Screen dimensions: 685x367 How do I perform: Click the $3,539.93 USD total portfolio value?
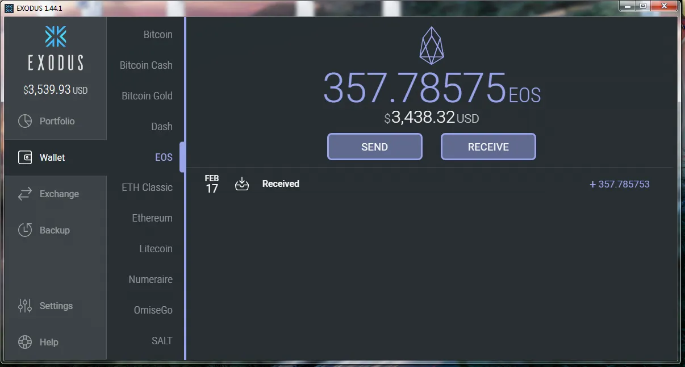tap(56, 90)
